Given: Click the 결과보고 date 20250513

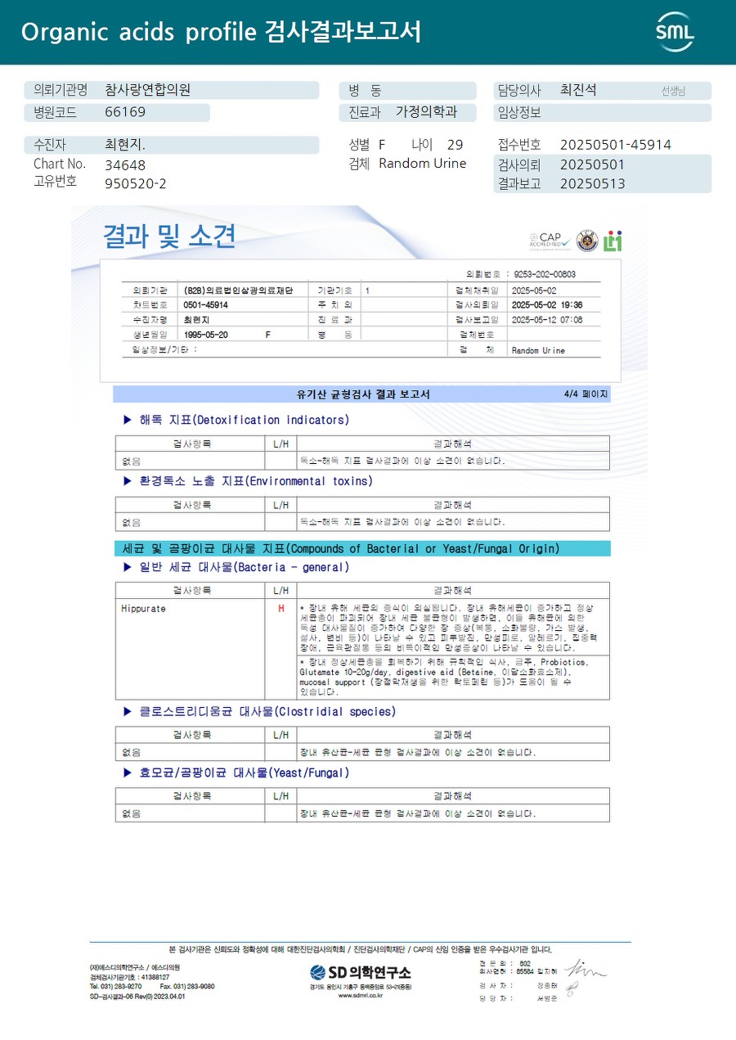Looking at the screenshot, I should 593,183.
